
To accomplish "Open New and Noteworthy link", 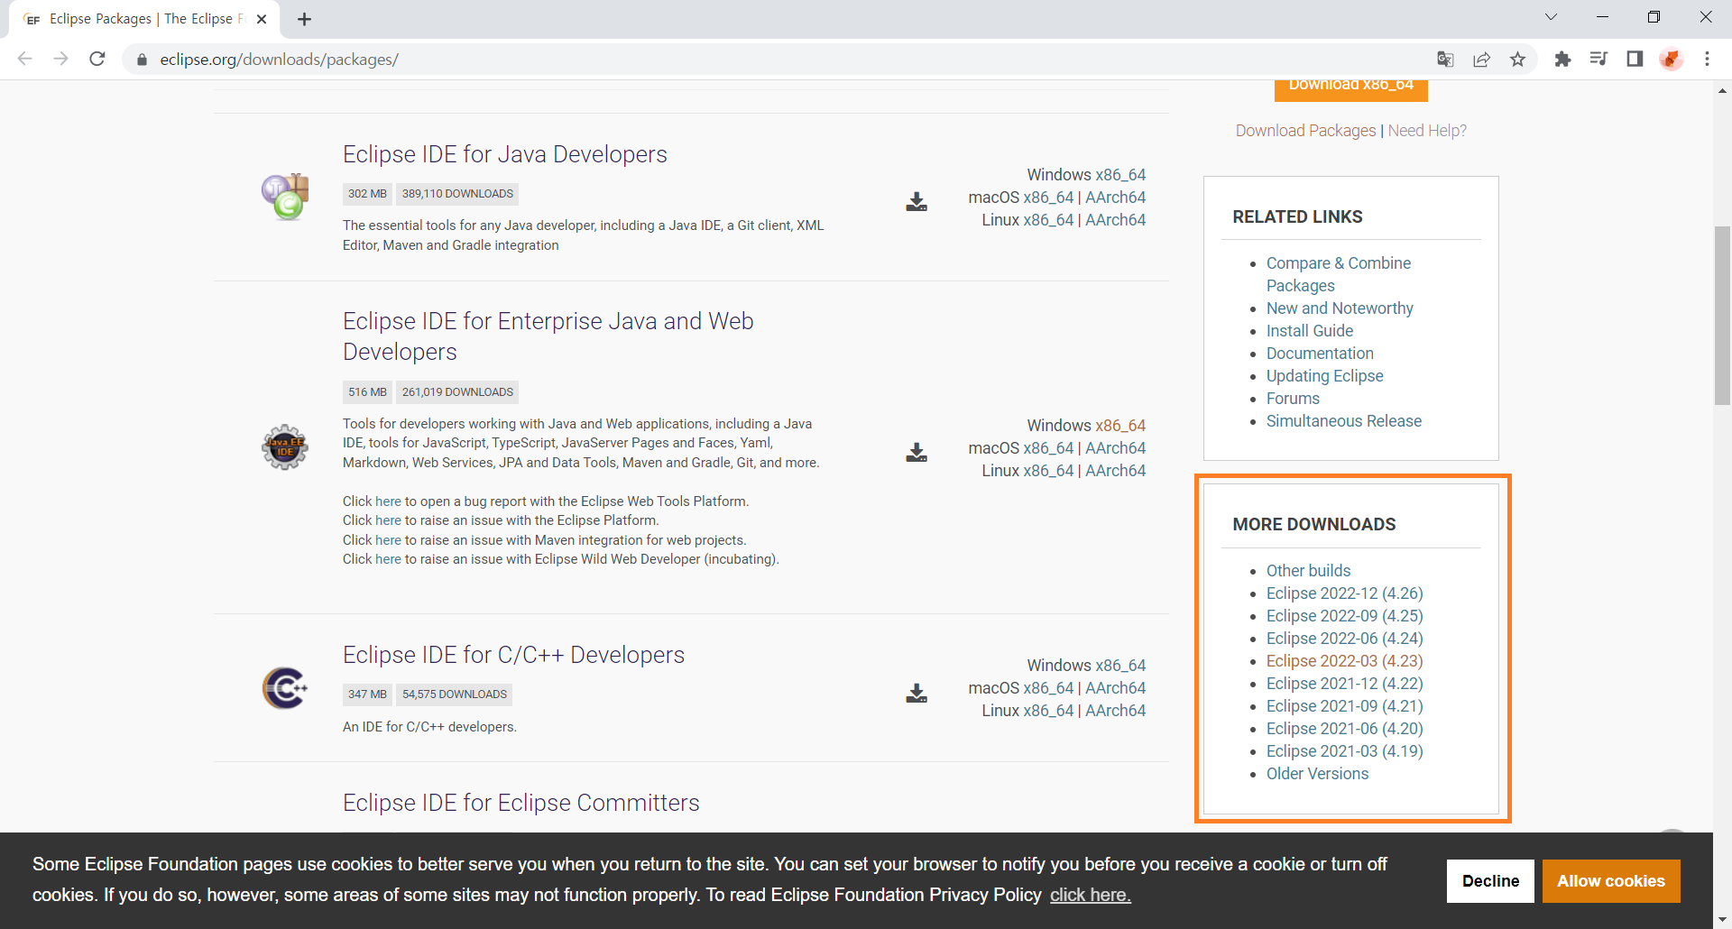I will (x=1340, y=308).
